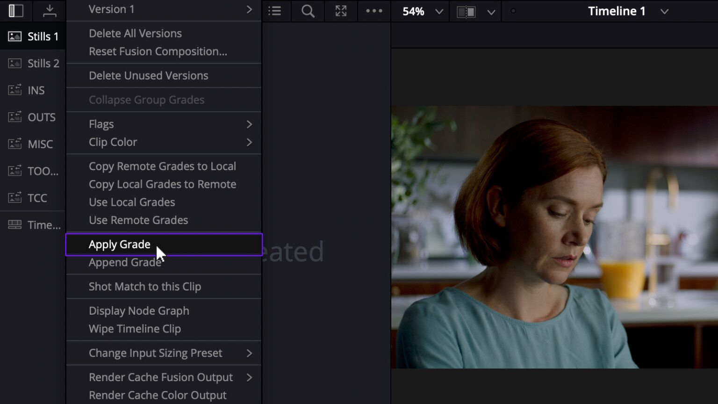Screen dimensions: 718x404
Task: Switch gallery to list view
Action: click(x=275, y=11)
